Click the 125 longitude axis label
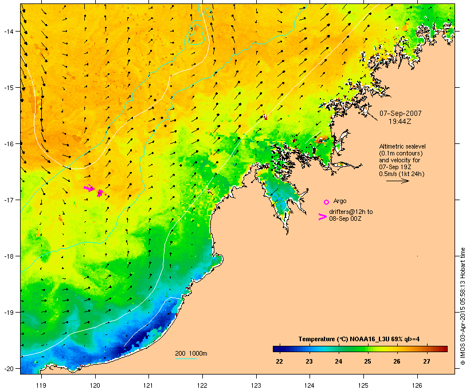The image size is (470, 390). [363, 385]
